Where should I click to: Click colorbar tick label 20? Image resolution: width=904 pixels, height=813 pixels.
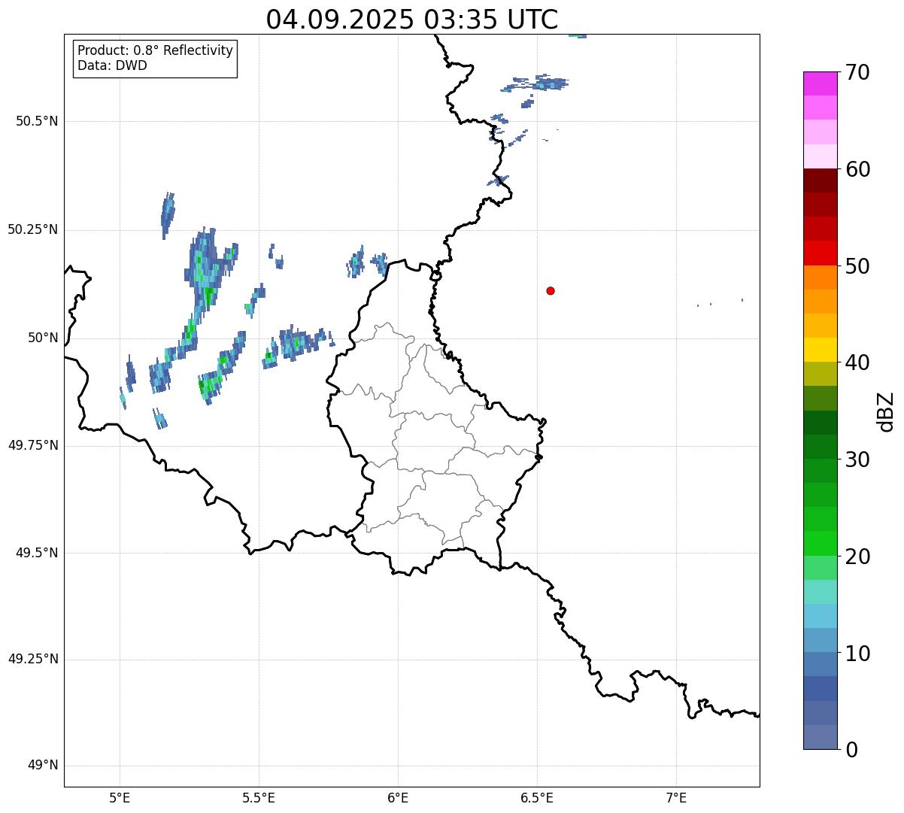click(x=858, y=557)
